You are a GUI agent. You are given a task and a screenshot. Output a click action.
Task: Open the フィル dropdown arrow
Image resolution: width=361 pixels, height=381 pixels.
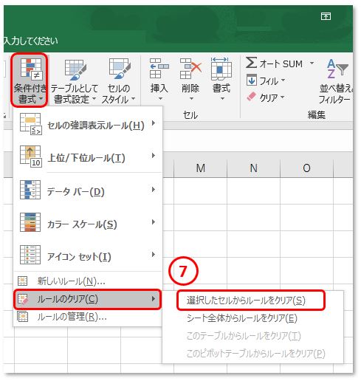[283, 80]
